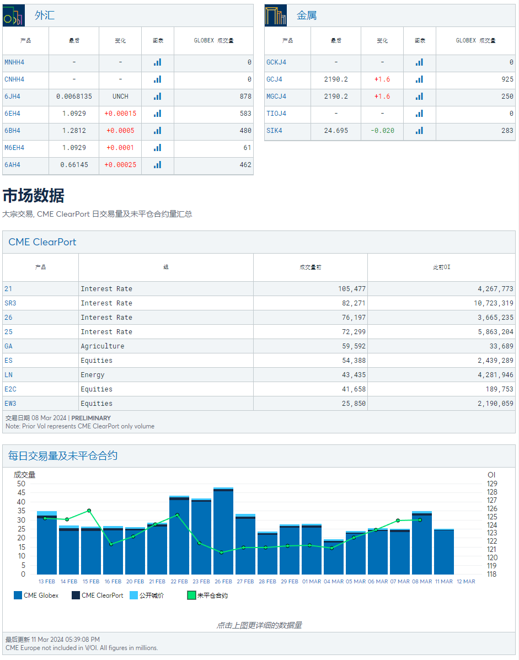Click the 未平仓合约 green legend swatch
The image size is (519, 660).
pyautogui.click(x=191, y=595)
